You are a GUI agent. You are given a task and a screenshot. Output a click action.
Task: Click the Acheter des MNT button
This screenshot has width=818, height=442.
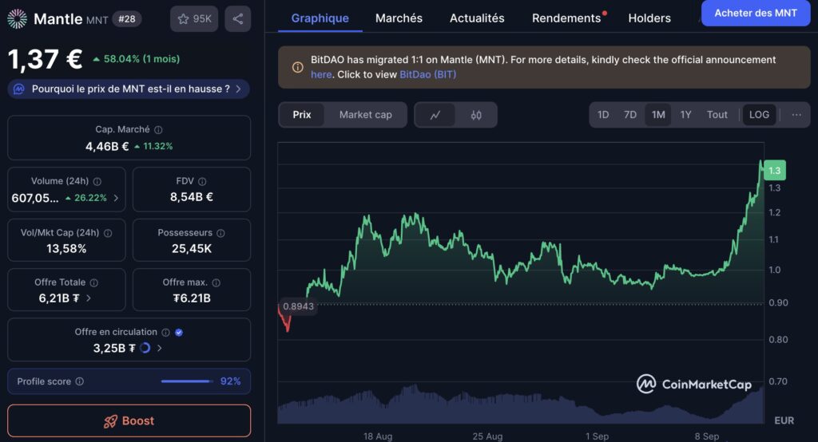pos(756,13)
